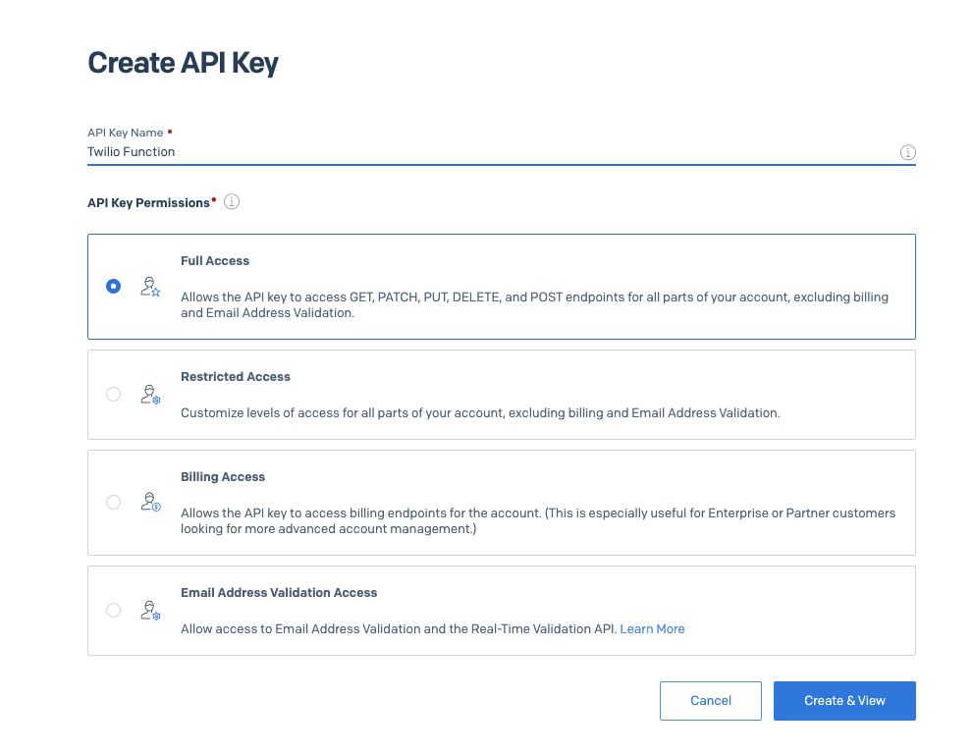Cancel the API key creation
Viewport: 973px width, 754px height.
[x=711, y=701]
